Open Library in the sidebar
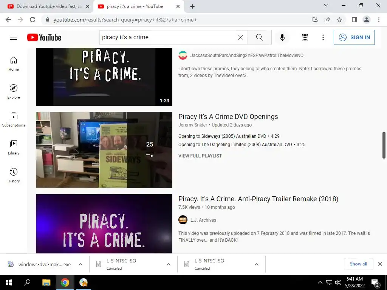The image size is (387, 290). 14,148
